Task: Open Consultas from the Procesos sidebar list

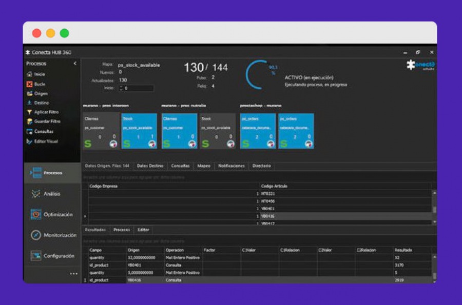Action: (40, 131)
